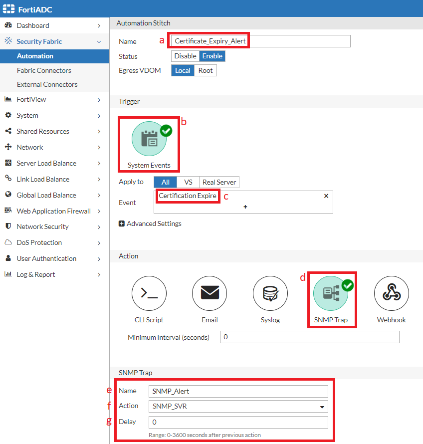Apply trigger to Real Server

pos(219,182)
